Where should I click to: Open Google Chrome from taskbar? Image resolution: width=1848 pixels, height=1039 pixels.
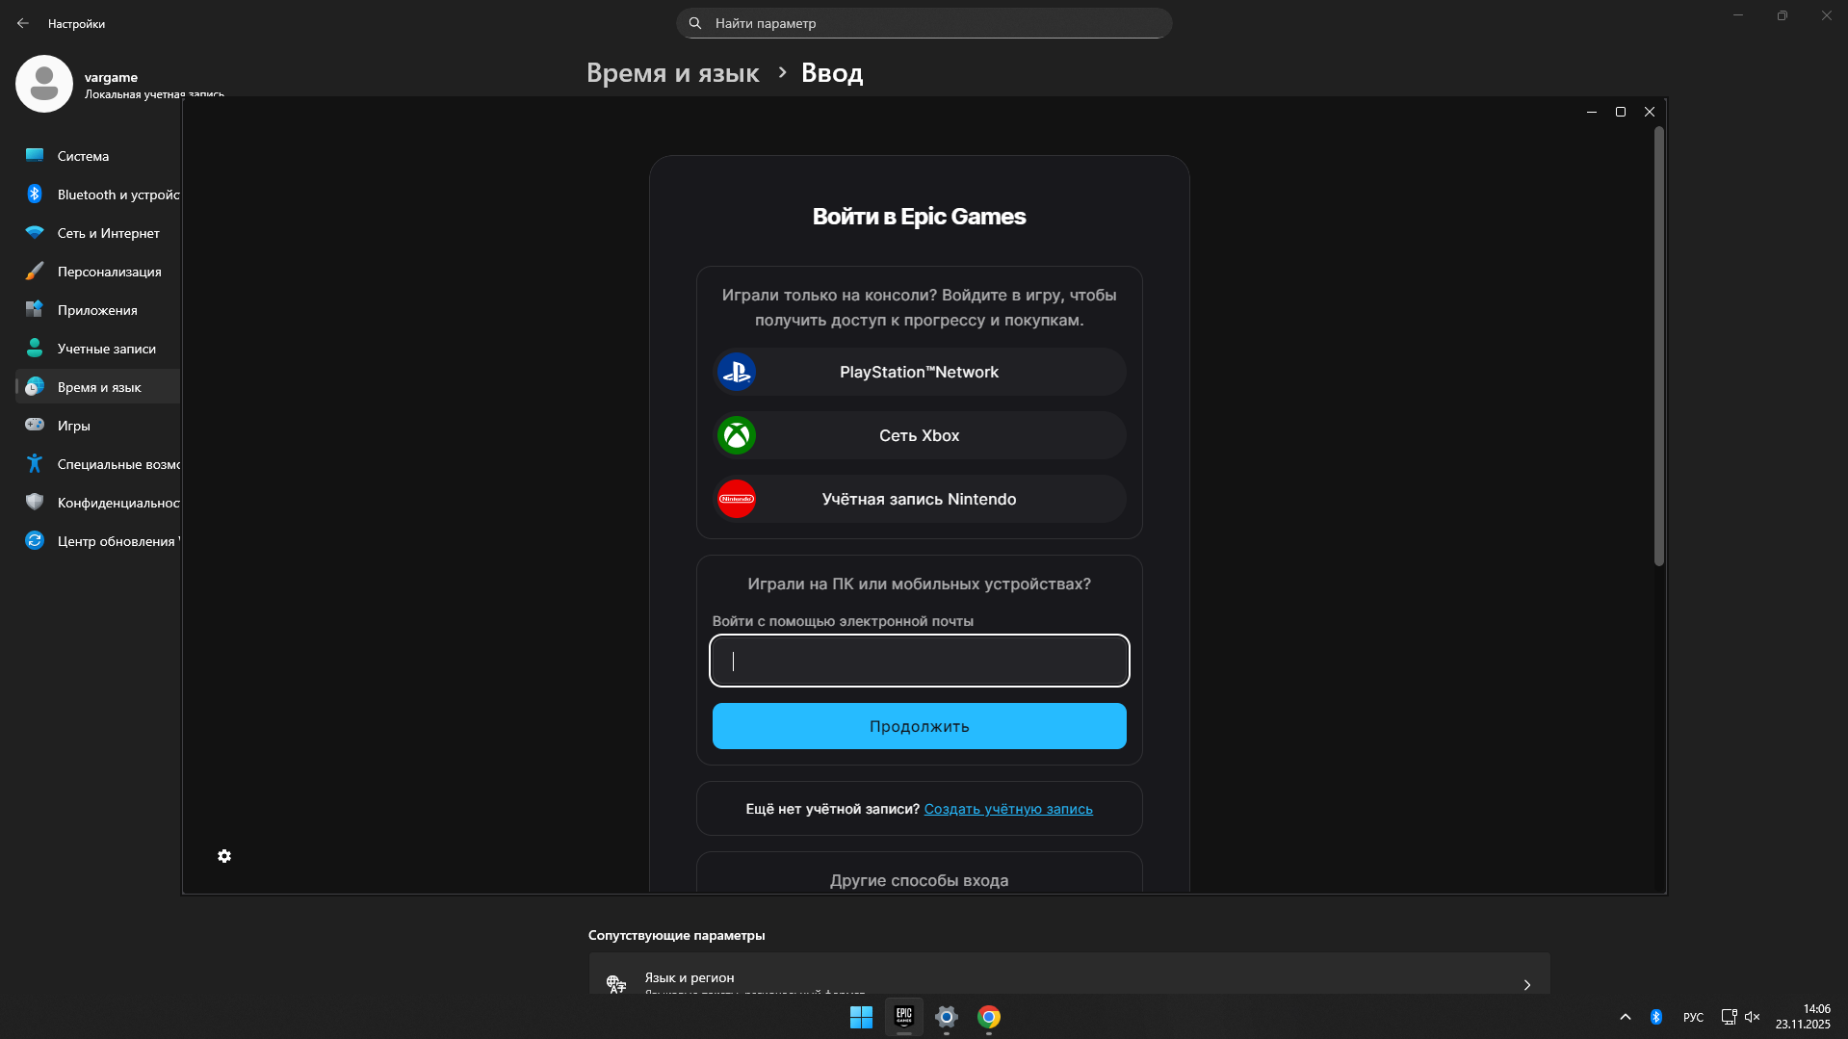(988, 1017)
